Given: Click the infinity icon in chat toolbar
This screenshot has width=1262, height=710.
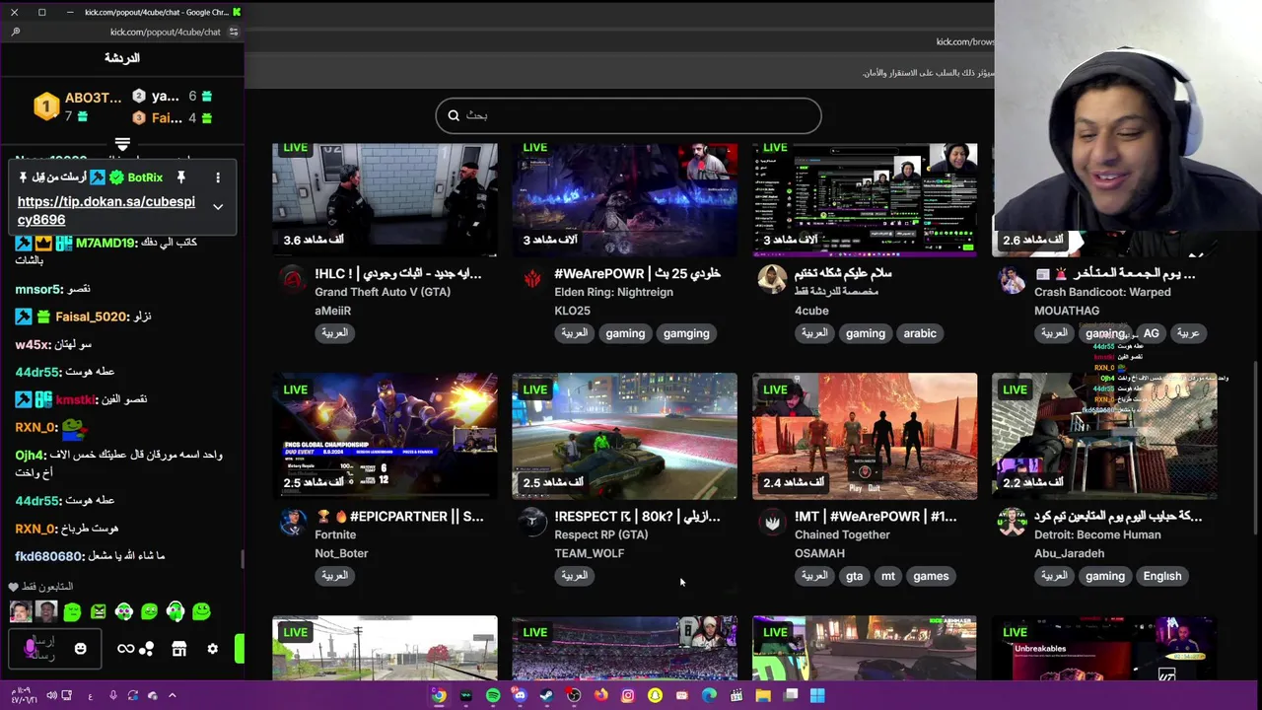Looking at the screenshot, I should pos(125,649).
